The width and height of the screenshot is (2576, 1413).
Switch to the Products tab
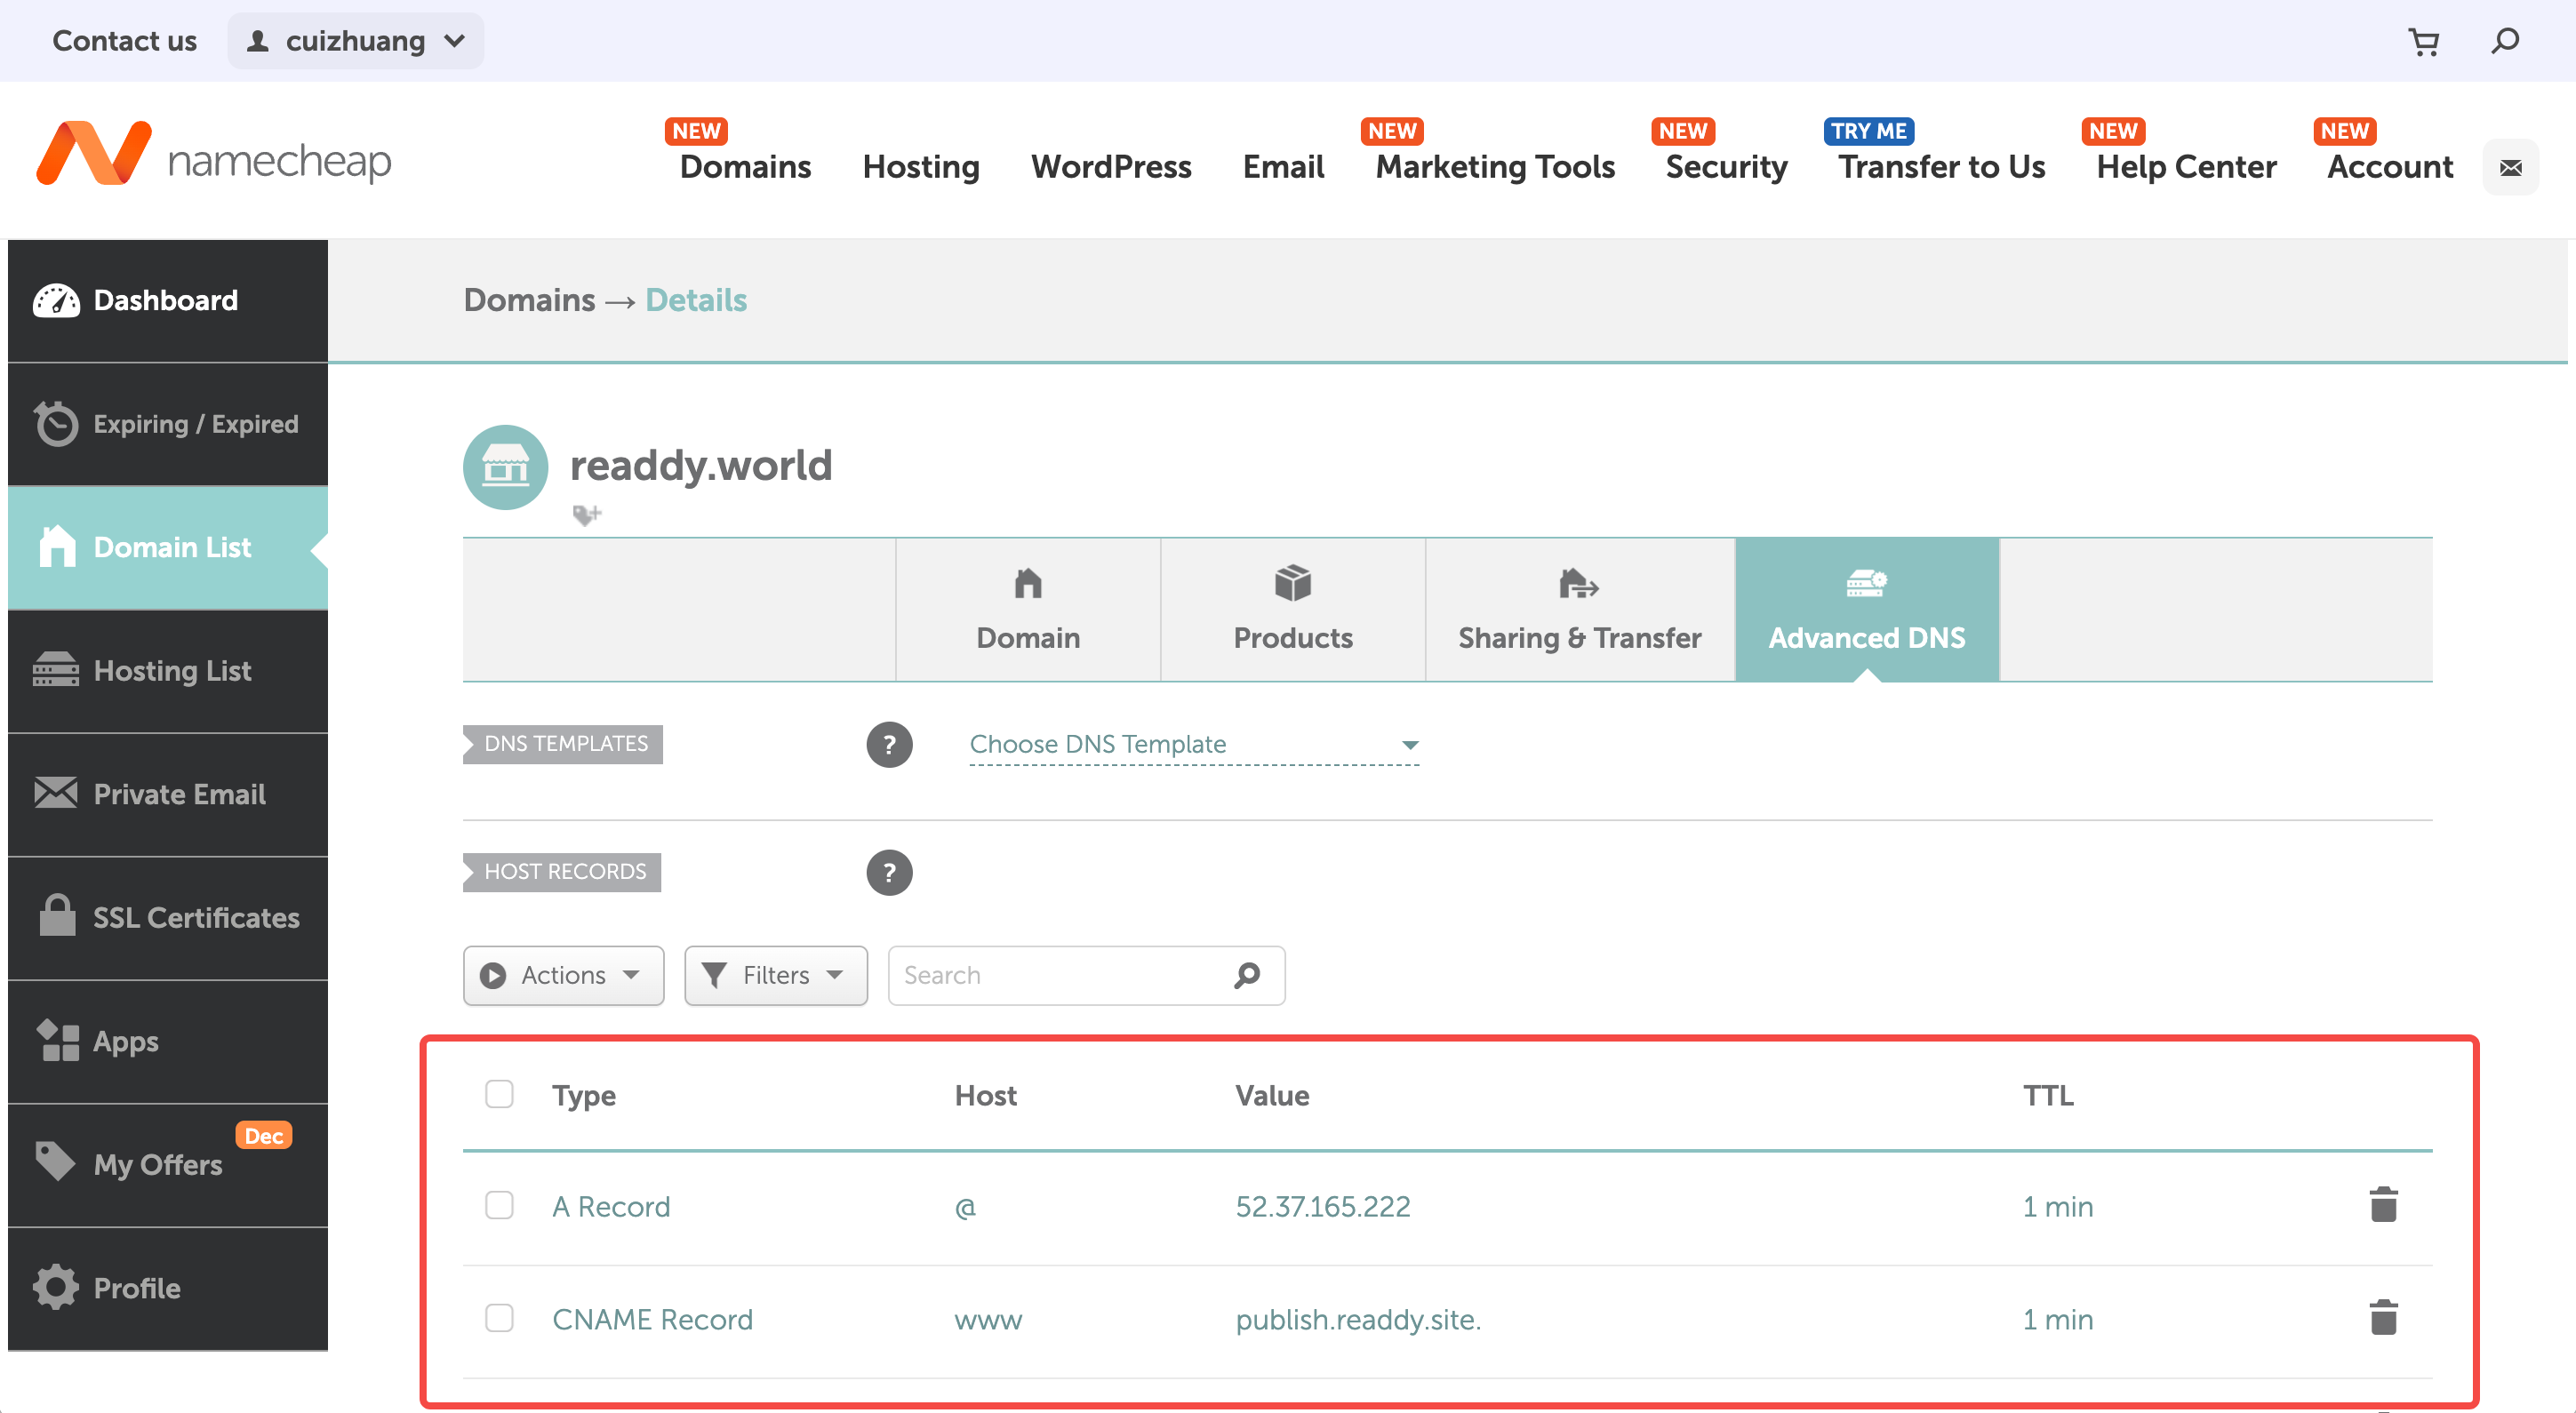[x=1292, y=610]
